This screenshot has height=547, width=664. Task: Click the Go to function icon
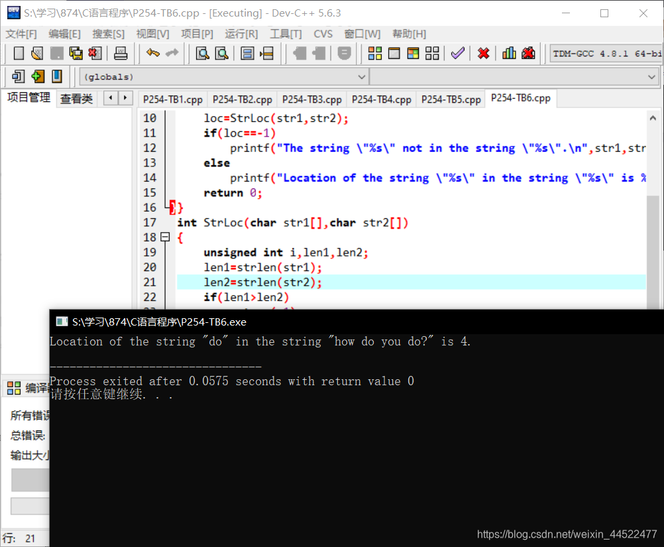[247, 54]
